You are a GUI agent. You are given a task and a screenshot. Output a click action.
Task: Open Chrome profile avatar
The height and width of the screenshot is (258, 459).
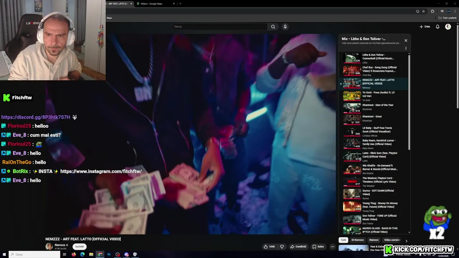tap(448, 11)
